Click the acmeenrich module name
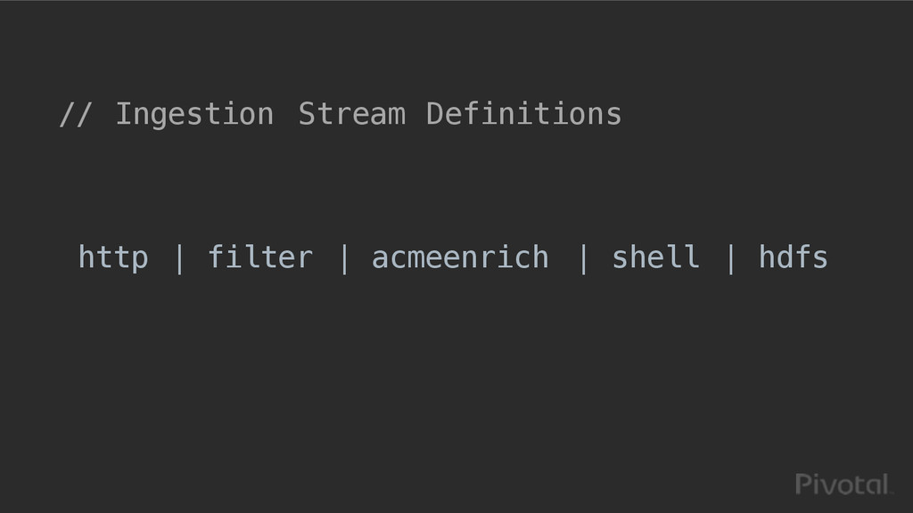913x513 pixels. (x=460, y=258)
